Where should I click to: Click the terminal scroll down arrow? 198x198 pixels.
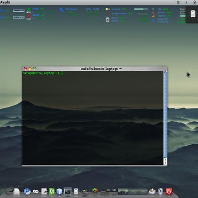point(165,163)
